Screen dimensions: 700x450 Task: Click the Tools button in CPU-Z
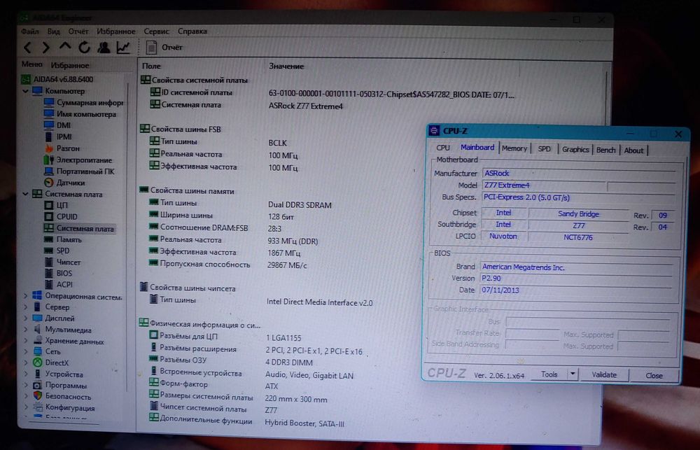[x=549, y=374]
